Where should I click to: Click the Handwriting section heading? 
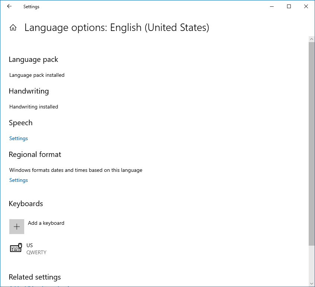point(29,91)
